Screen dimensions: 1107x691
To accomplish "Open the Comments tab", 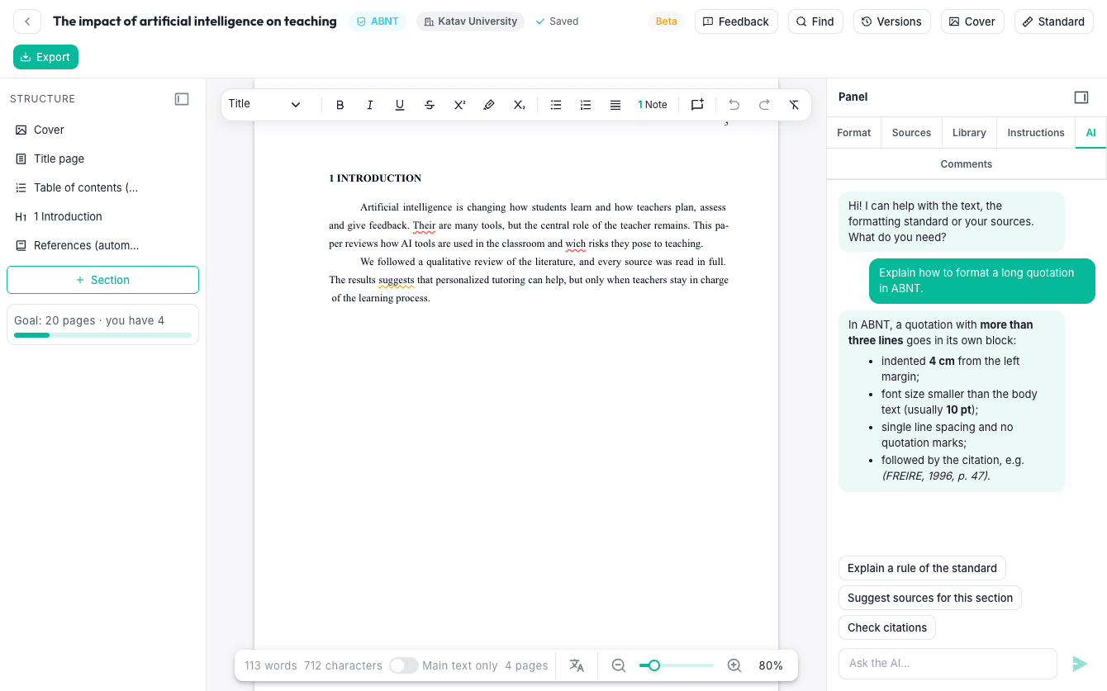I will pos(967,163).
